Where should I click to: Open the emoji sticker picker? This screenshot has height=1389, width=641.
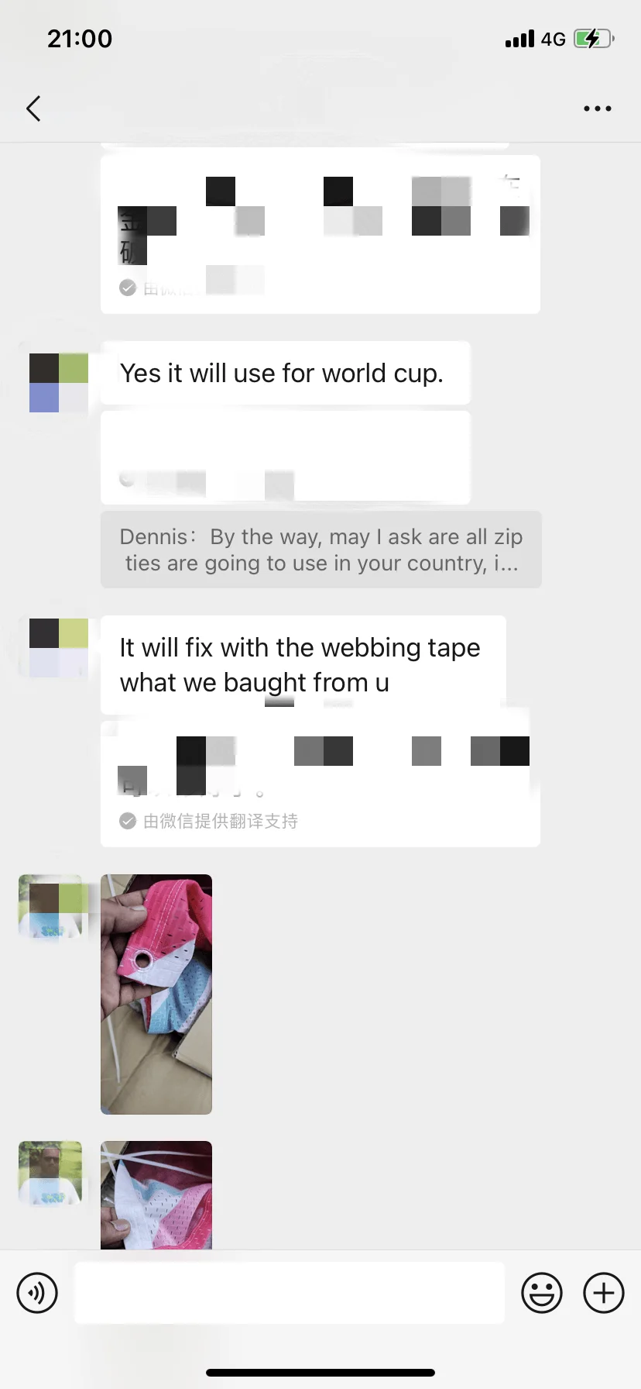click(x=542, y=1292)
